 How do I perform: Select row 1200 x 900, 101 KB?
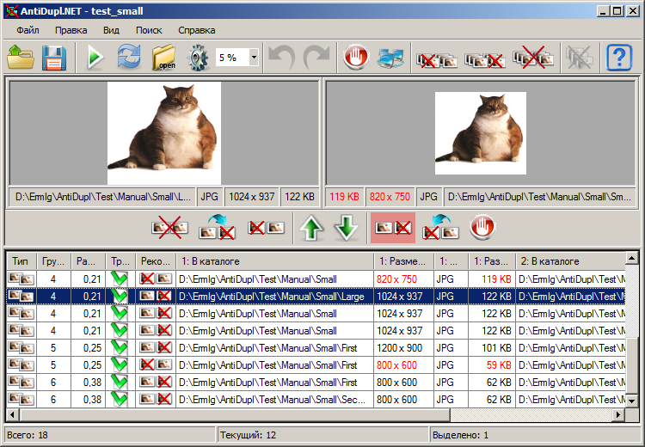click(316, 348)
